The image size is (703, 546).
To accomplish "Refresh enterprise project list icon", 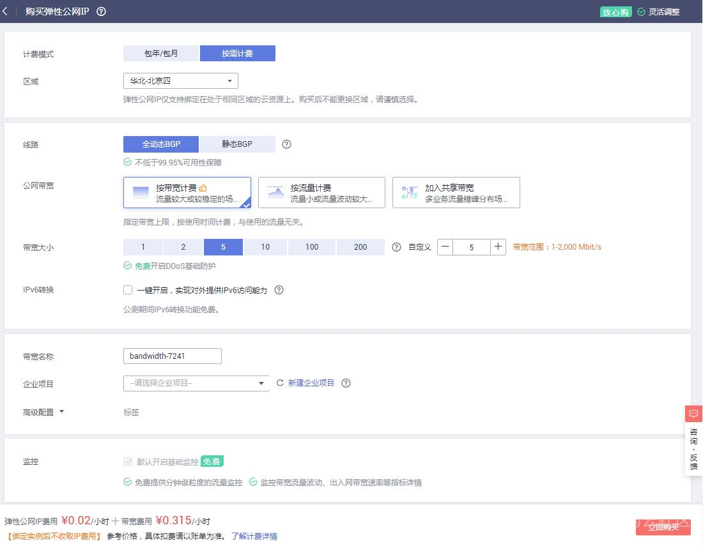I will [x=280, y=383].
